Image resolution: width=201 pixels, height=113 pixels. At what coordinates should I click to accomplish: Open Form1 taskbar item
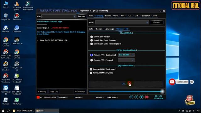coord(47,111)
